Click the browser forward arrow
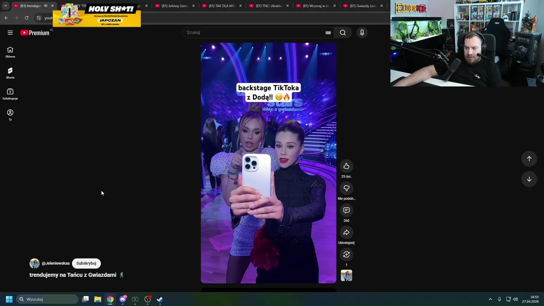The width and height of the screenshot is (544, 306). coord(16,18)
